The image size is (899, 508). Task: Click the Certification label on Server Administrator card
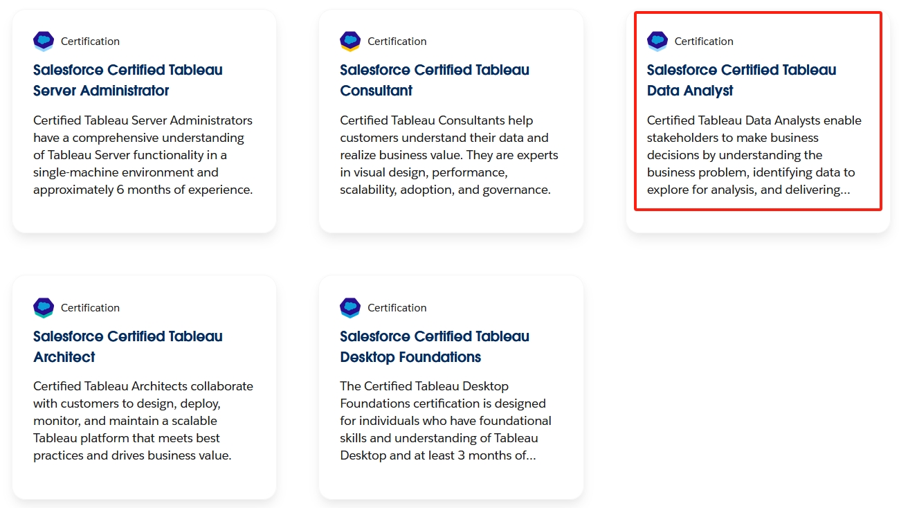[90, 42]
